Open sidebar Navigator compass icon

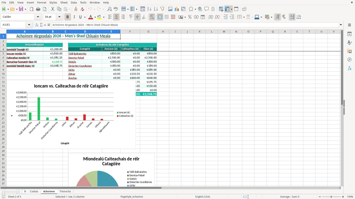coord(349,60)
